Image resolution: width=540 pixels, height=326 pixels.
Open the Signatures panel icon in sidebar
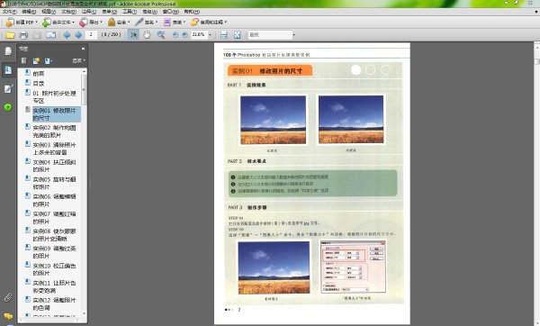[x=8, y=88]
